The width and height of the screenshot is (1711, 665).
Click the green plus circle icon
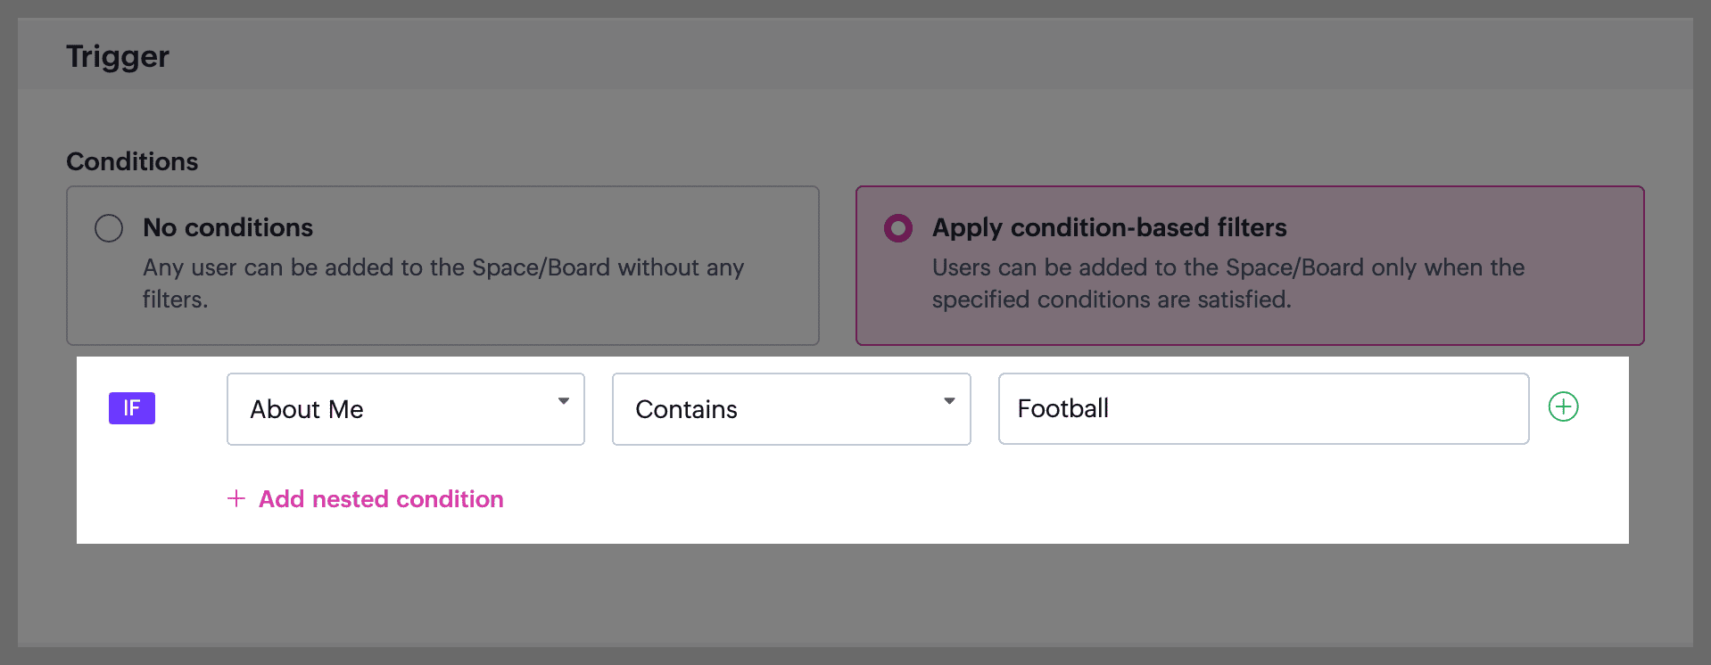(x=1563, y=407)
